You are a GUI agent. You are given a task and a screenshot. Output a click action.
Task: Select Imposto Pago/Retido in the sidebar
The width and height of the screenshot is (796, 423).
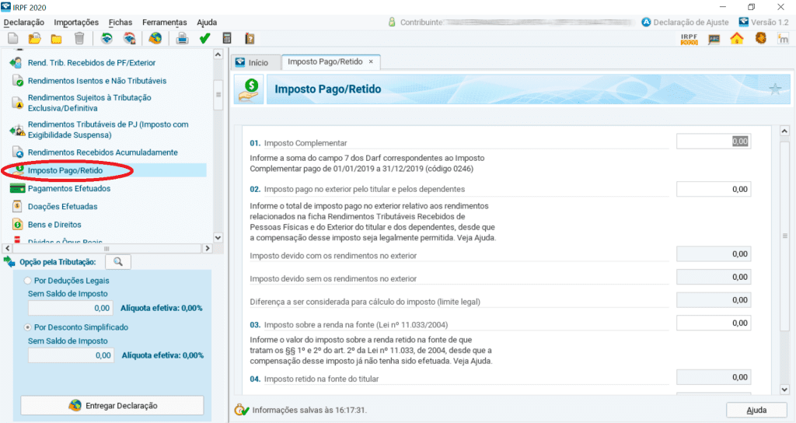click(65, 170)
